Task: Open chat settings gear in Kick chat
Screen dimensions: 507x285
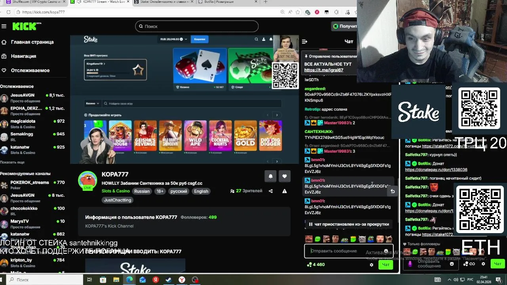Action: (372, 265)
